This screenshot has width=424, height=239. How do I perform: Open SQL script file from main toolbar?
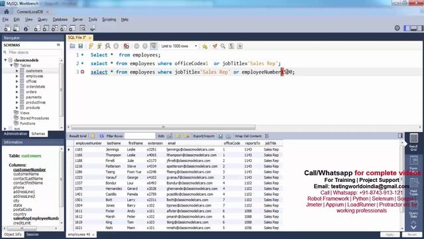pos(16,28)
